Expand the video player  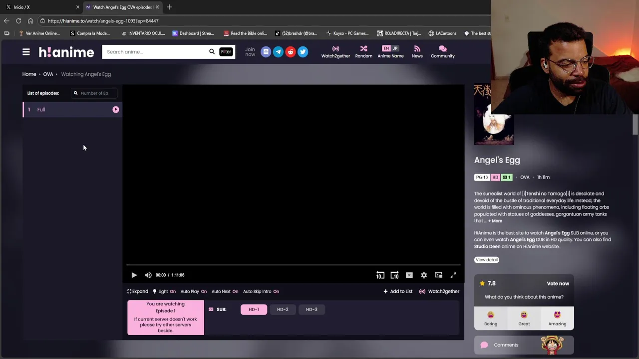(138, 292)
